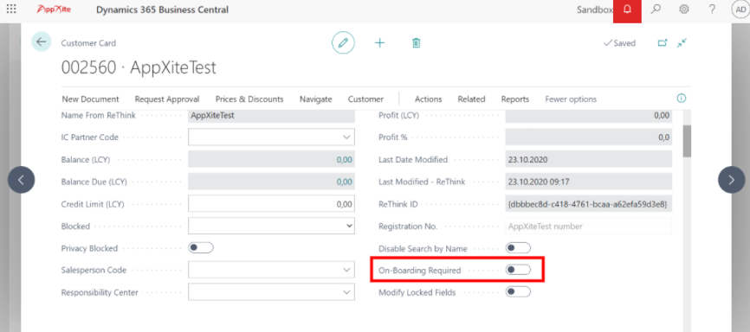Image resolution: width=750 pixels, height=332 pixels.
Task: Expand the Salesperson Code dropdown
Action: click(346, 270)
